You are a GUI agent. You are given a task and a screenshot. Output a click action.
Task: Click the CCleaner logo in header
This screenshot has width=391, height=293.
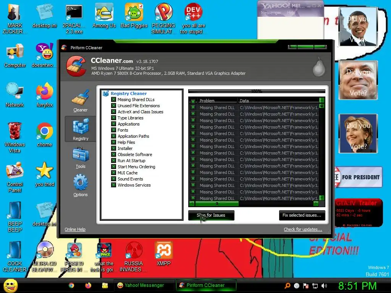pos(76,66)
